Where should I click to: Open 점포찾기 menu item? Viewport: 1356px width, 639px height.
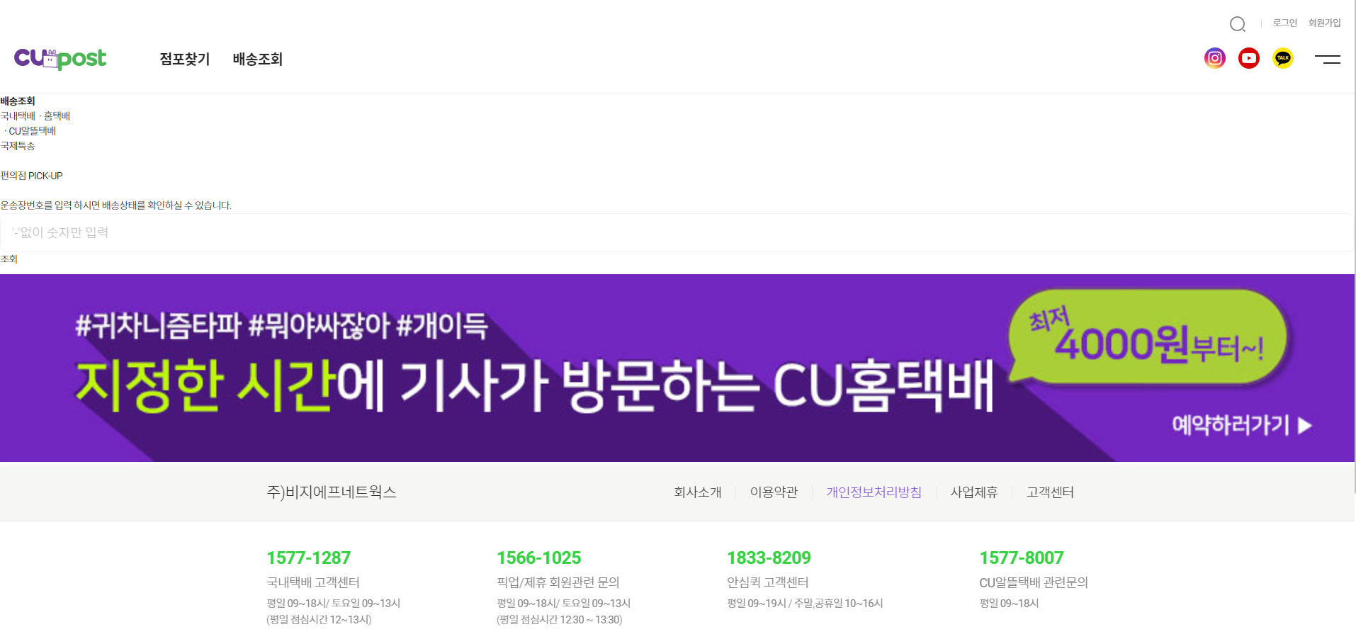(184, 59)
